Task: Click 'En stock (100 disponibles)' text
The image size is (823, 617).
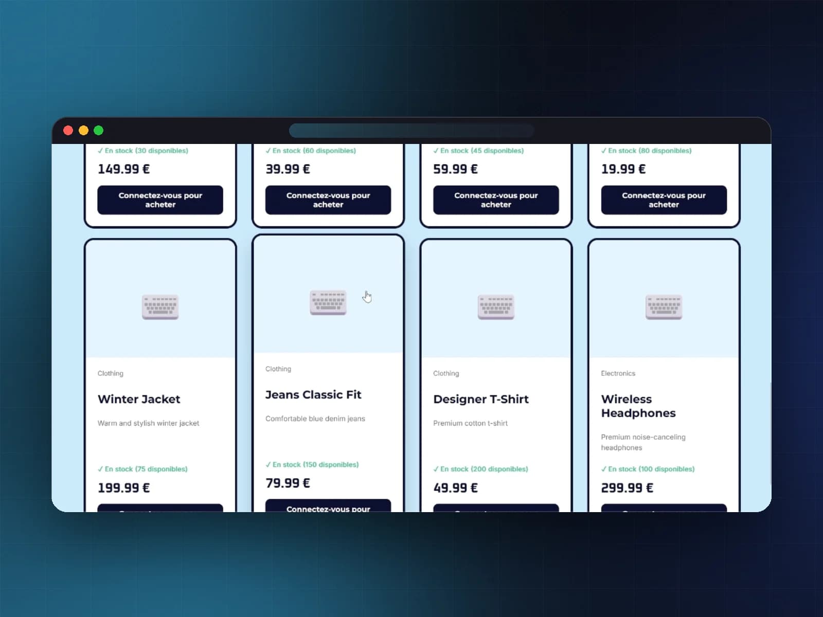Action: [x=648, y=469]
